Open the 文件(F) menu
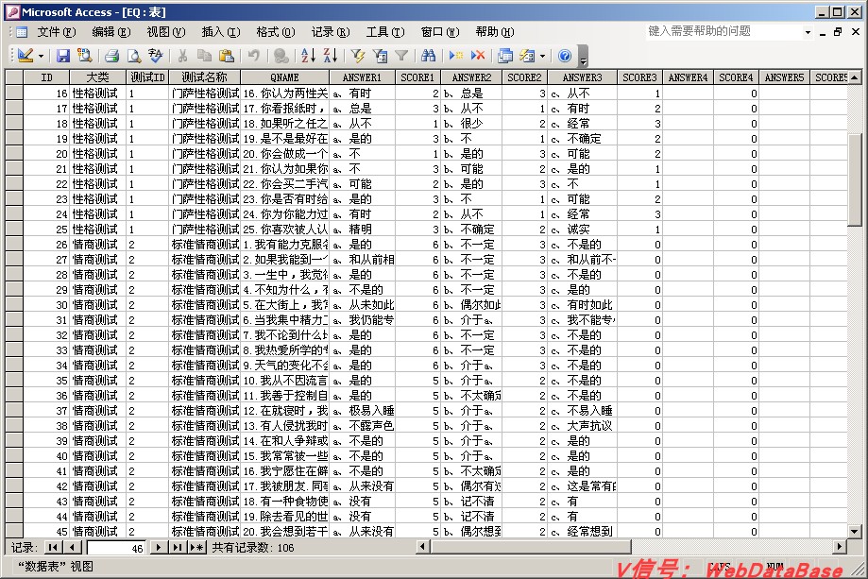This screenshot has width=868, height=579. (x=56, y=32)
